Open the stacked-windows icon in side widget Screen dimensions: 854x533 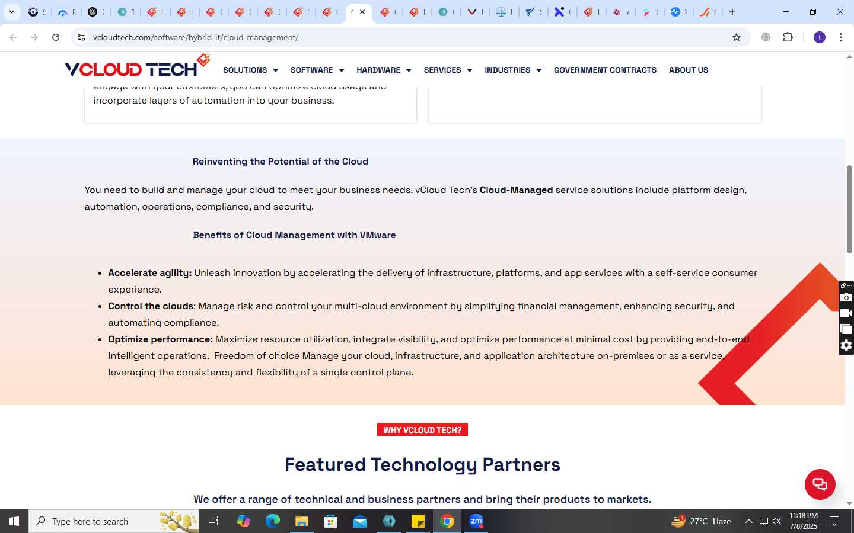click(x=846, y=329)
